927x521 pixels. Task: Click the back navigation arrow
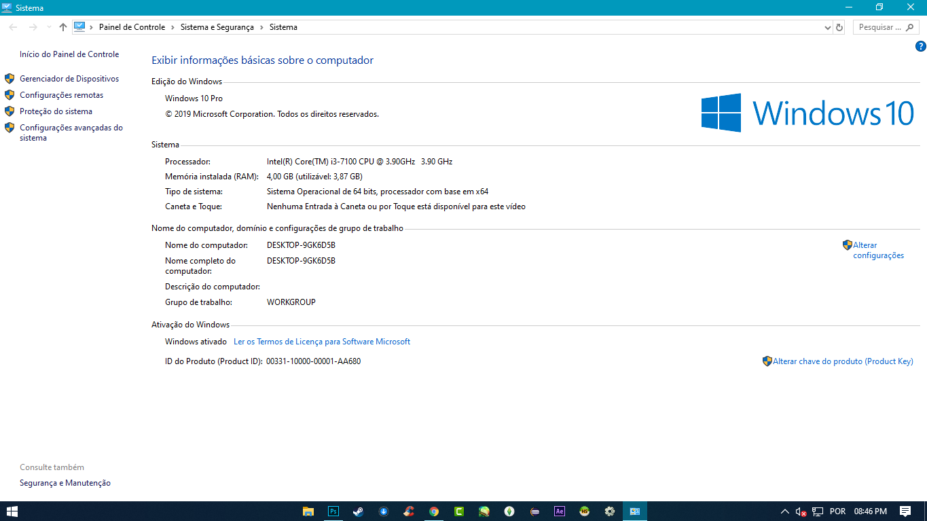pyautogui.click(x=13, y=27)
